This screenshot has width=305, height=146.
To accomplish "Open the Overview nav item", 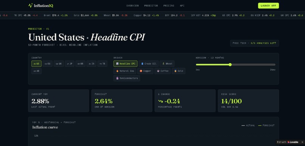I will tap(132, 6).
